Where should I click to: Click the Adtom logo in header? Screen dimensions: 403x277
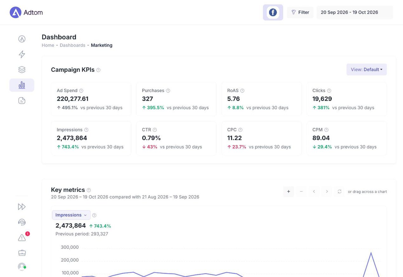point(26,12)
